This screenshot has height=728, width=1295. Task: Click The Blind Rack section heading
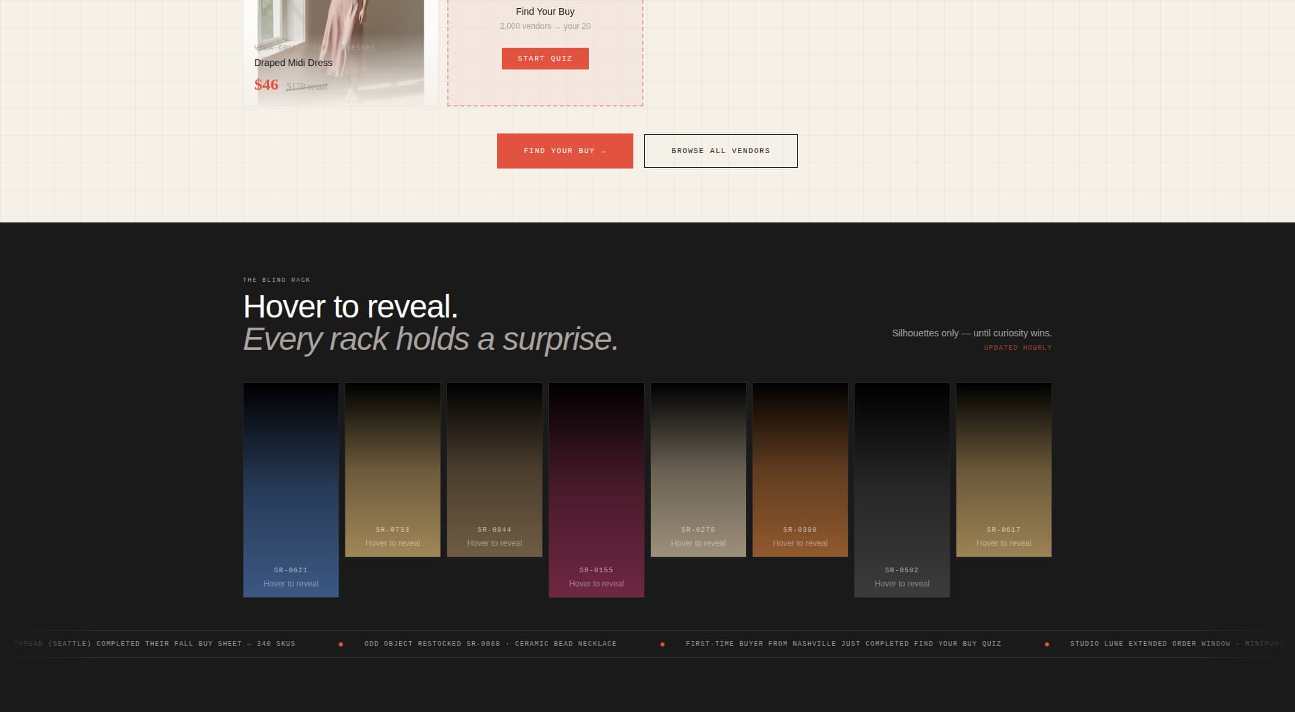(x=277, y=279)
